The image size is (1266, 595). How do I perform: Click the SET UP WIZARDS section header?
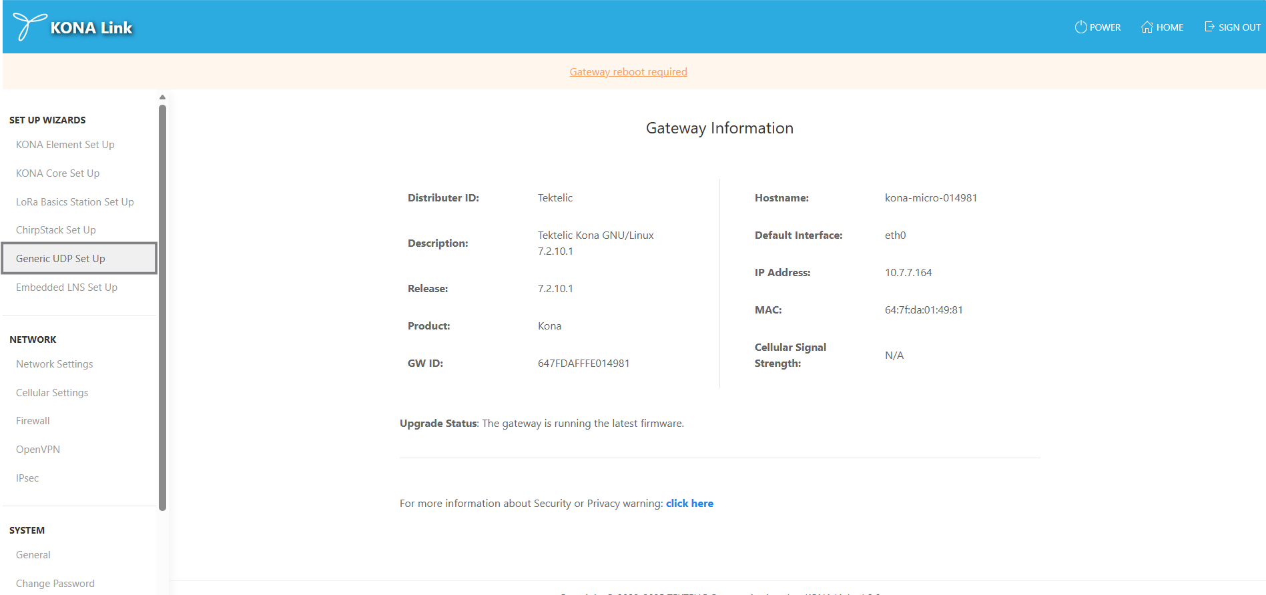(x=47, y=120)
